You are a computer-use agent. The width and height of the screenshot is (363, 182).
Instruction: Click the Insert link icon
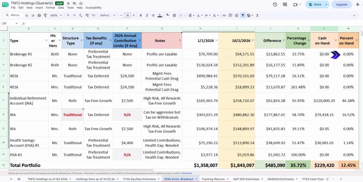224,15
